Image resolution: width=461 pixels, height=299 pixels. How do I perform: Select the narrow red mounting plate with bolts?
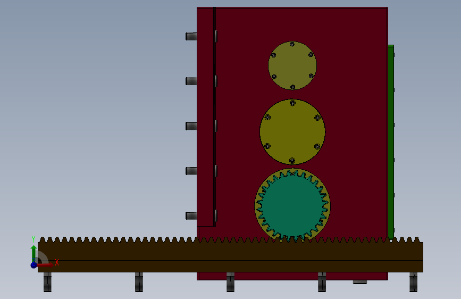206,117
